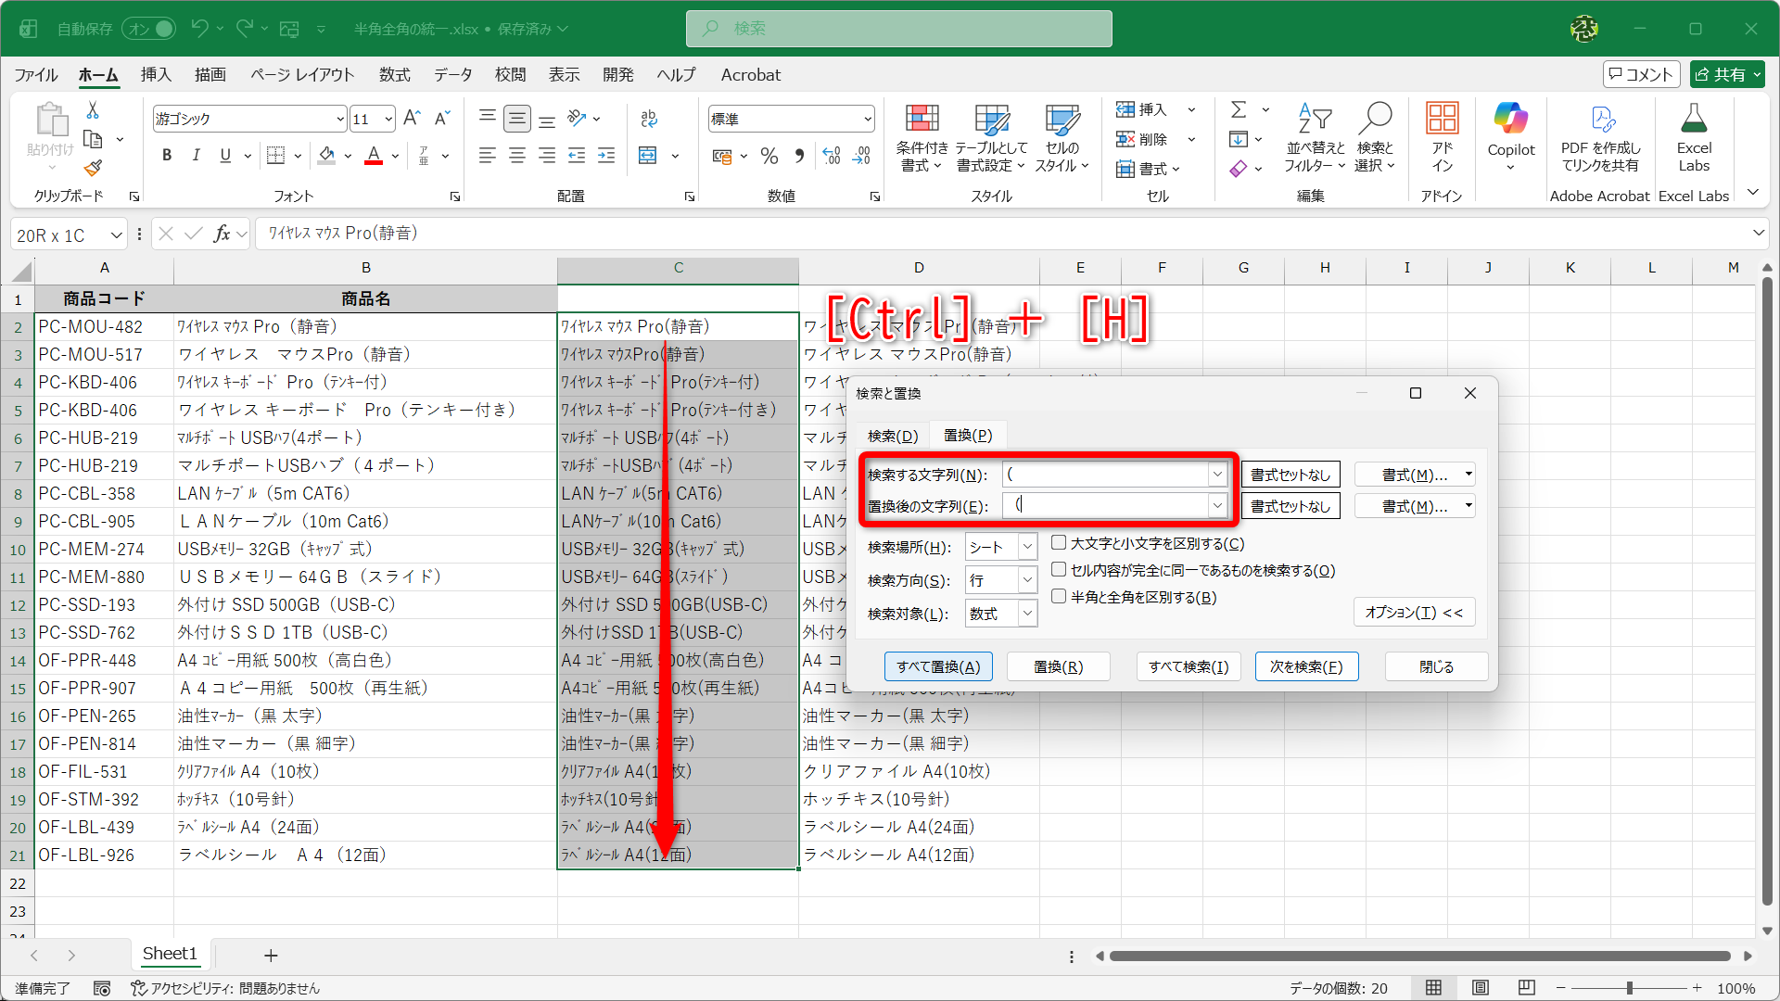Image resolution: width=1780 pixels, height=1001 pixels.
Task: Select the conditional formatting icon
Action: point(921,137)
